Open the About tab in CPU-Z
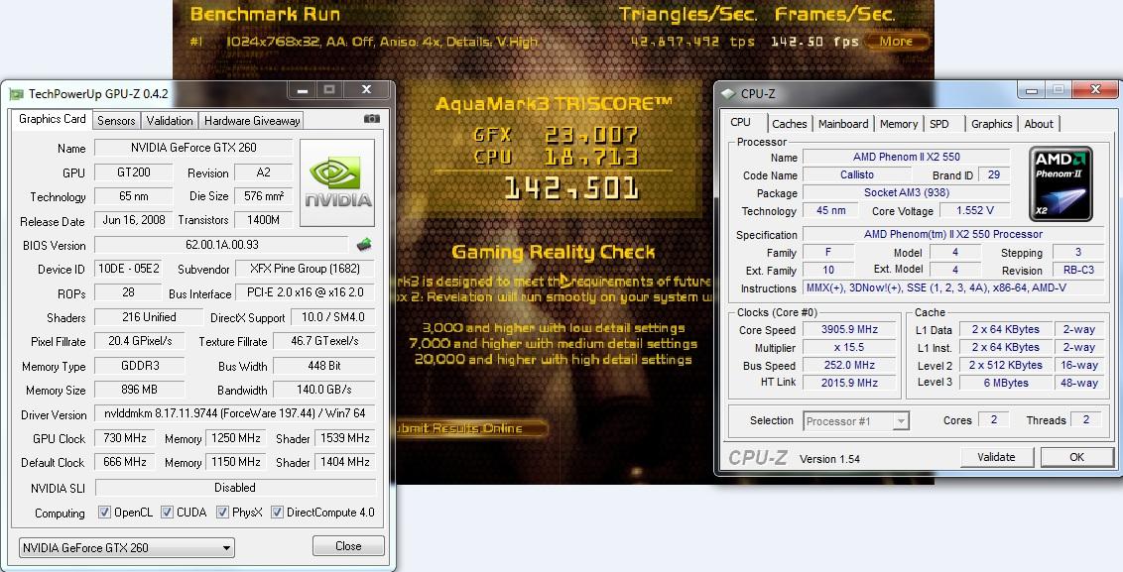Viewport: 1123px width, 572px height. (x=1039, y=124)
